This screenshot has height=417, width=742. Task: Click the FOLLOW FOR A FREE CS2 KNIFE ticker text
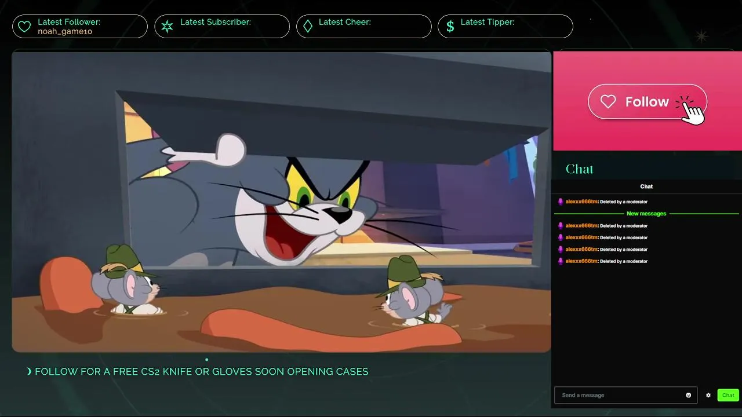[x=201, y=371]
